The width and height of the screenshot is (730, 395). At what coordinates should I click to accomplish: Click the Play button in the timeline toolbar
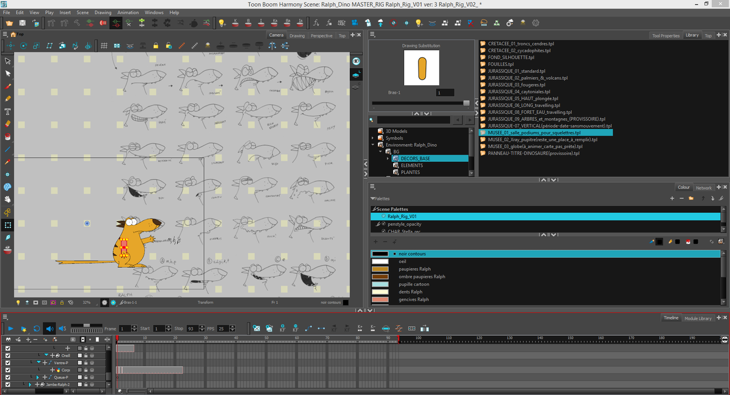pyautogui.click(x=11, y=329)
